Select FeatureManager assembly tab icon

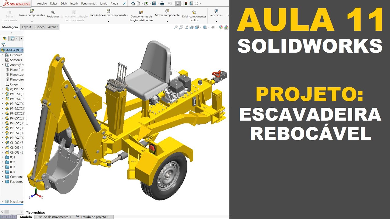click(5, 39)
